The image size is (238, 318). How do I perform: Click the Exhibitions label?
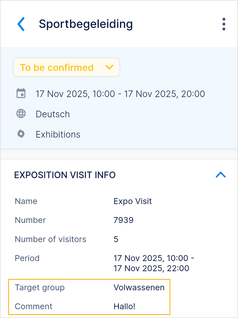click(x=58, y=134)
